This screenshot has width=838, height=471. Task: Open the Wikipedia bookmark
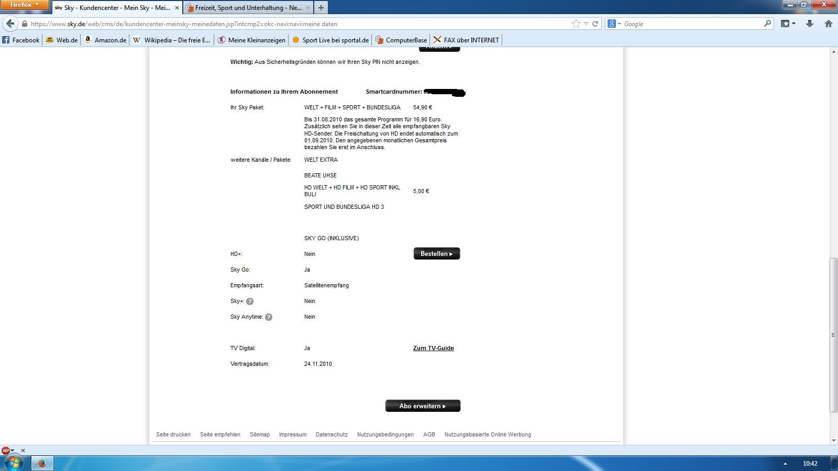(171, 40)
